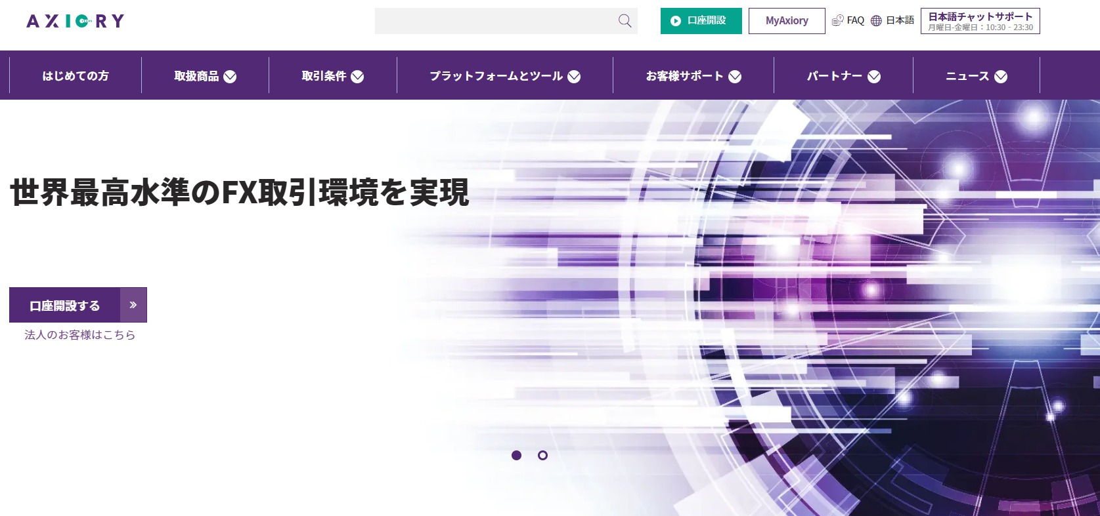Open 日本語チャットサポート box
Image resolution: width=1100 pixels, height=516 pixels.
click(x=980, y=21)
